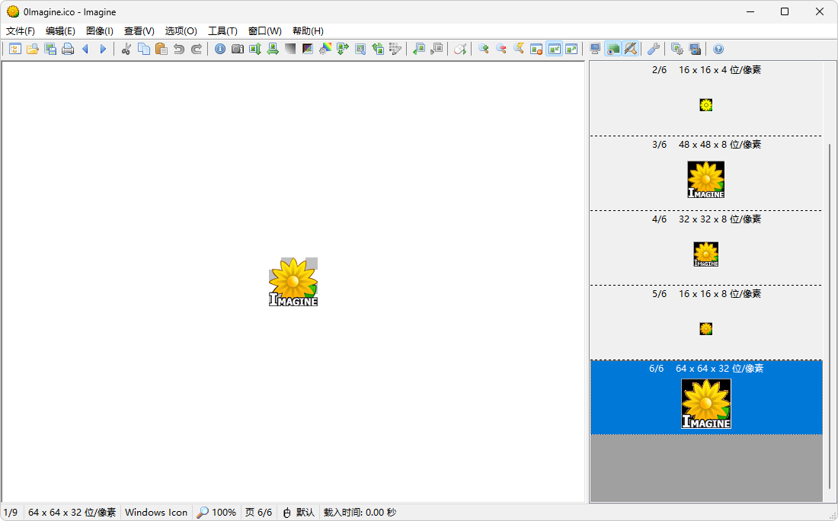
Task: Toggle the fit-to-window shrink button
Action: (x=554, y=50)
